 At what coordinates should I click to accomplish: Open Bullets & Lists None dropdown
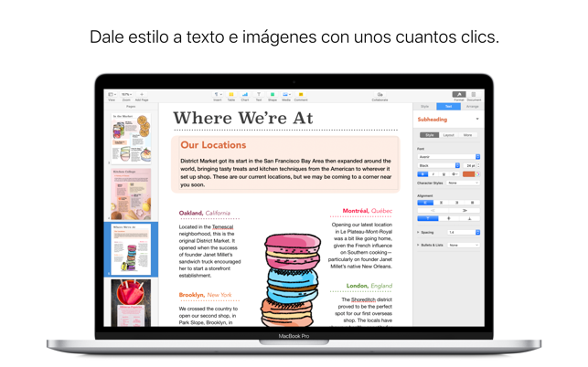(x=464, y=245)
